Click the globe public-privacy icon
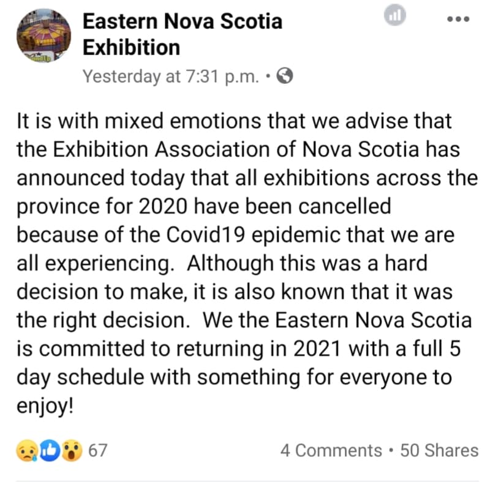Viewport: 482px width, 482px height. [x=285, y=76]
